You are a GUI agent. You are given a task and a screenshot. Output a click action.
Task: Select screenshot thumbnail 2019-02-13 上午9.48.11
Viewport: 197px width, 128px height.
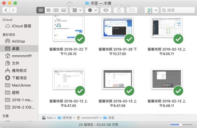[x=167, y=79]
